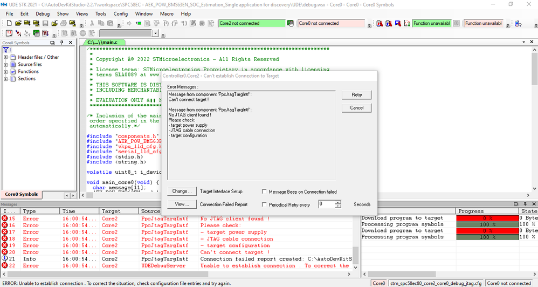
Task: Click the Retry button
Action: (356, 95)
